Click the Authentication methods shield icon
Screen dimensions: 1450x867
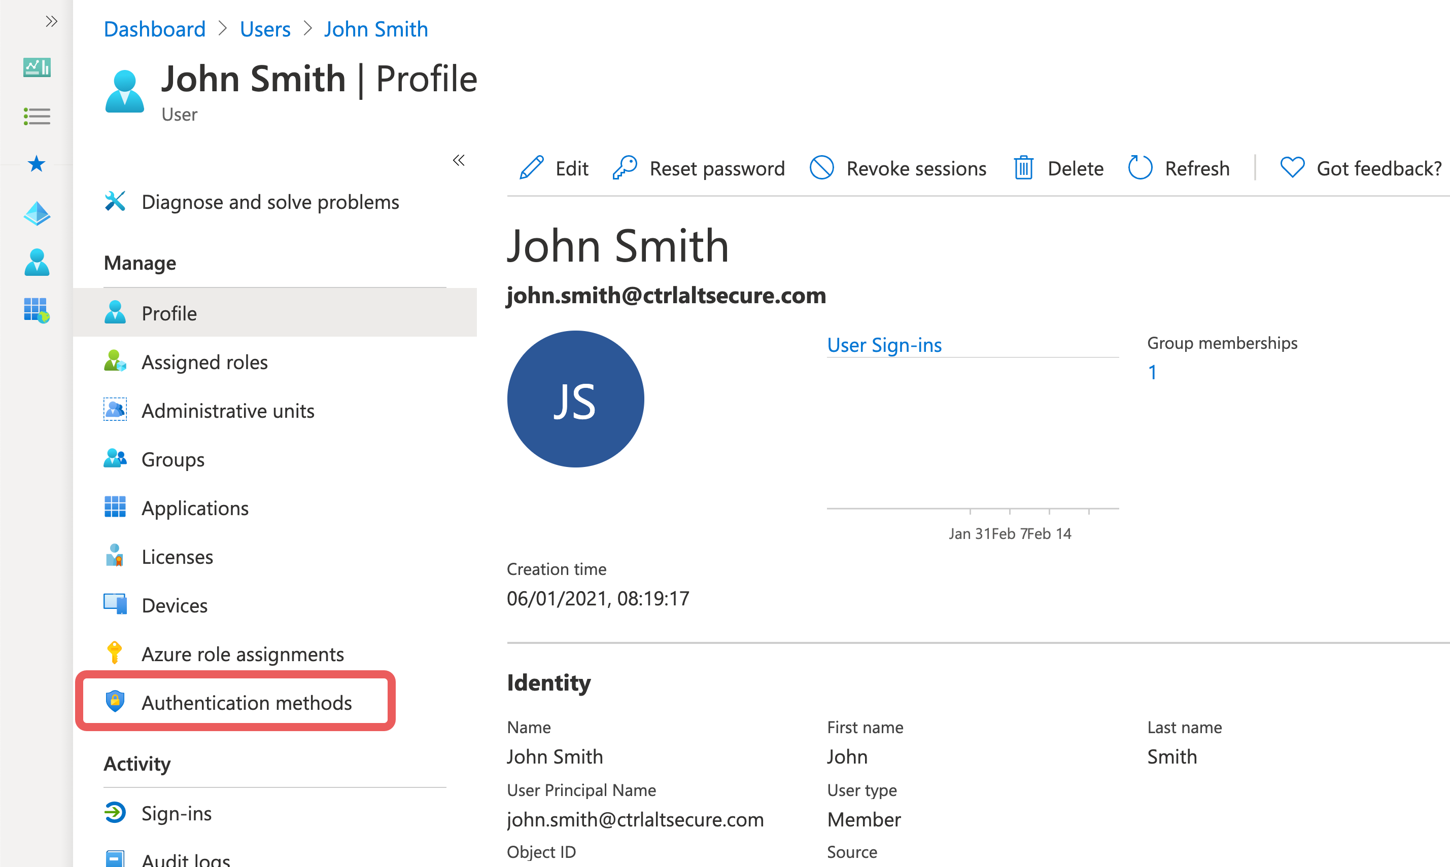115,701
